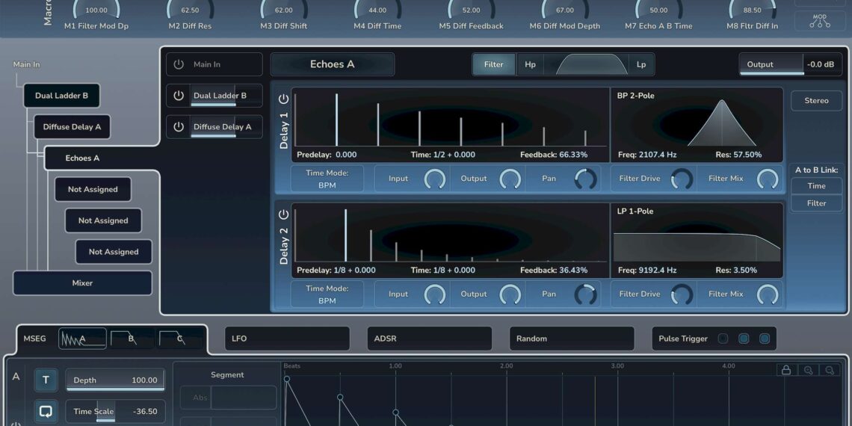Select the MSEG C envelope shape icon

[x=179, y=339]
